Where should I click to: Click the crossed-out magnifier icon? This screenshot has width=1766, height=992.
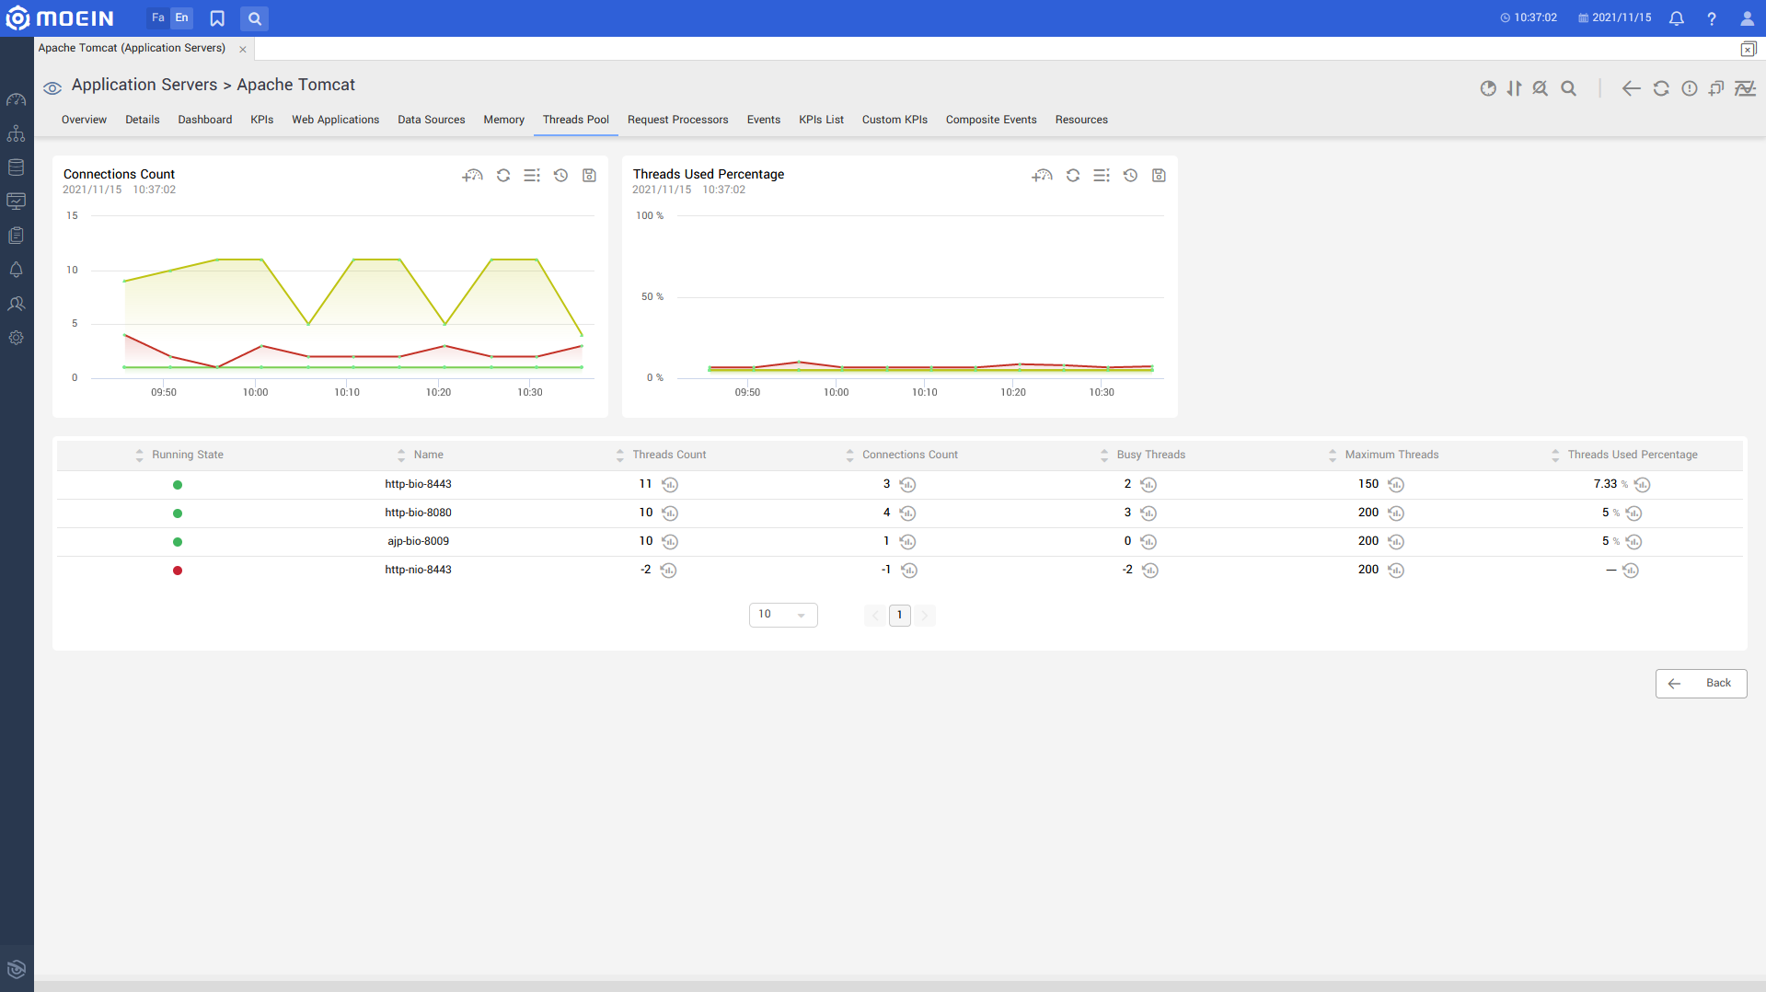(1541, 88)
